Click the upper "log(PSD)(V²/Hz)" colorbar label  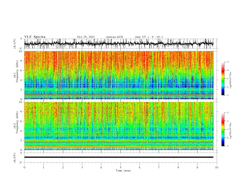click(x=230, y=80)
